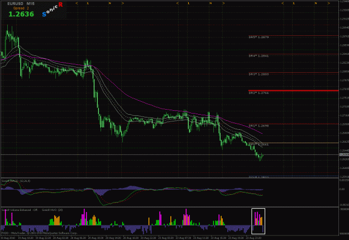Select the DR1 1.2698 level label

coord(259,126)
